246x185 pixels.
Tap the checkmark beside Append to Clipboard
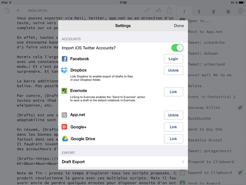tap(240, 173)
